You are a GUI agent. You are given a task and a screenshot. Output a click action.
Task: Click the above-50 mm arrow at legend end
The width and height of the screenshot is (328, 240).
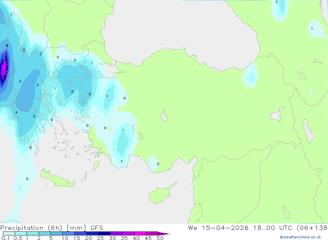pyautogui.click(x=164, y=233)
